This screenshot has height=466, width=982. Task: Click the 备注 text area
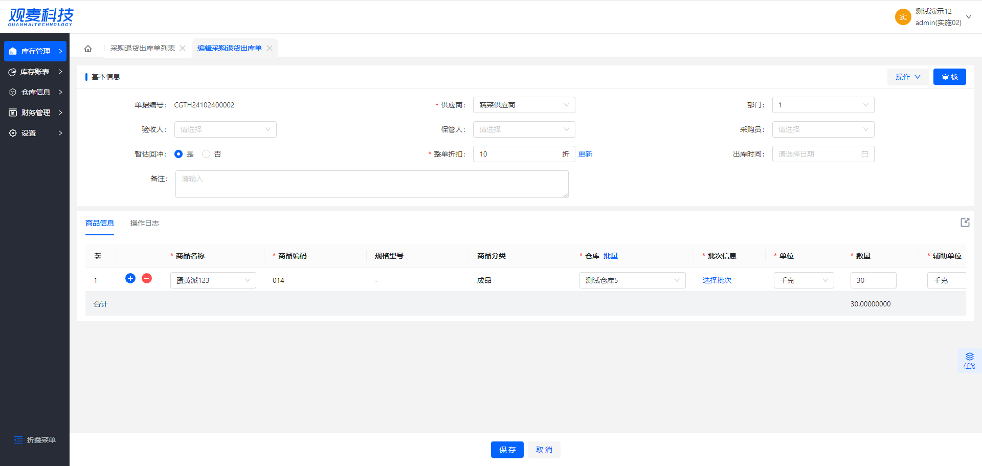372,184
